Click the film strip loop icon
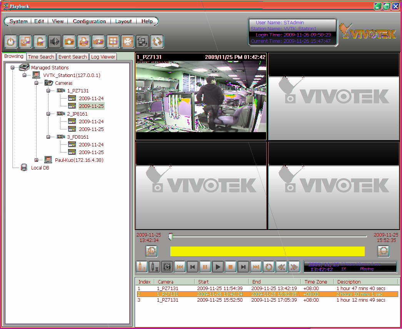This screenshot has width=402, height=329. point(167,267)
